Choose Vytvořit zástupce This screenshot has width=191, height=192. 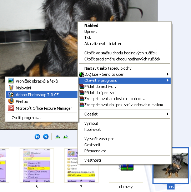click(x=125, y=139)
